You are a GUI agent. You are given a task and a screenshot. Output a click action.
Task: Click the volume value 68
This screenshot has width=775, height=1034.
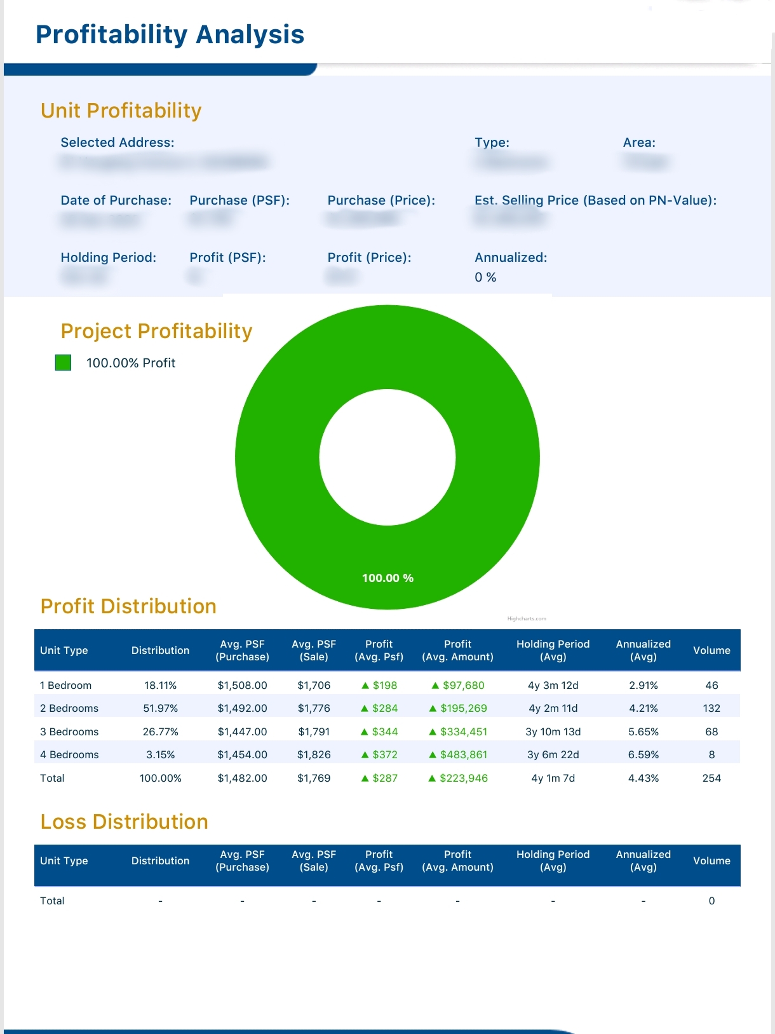click(711, 732)
